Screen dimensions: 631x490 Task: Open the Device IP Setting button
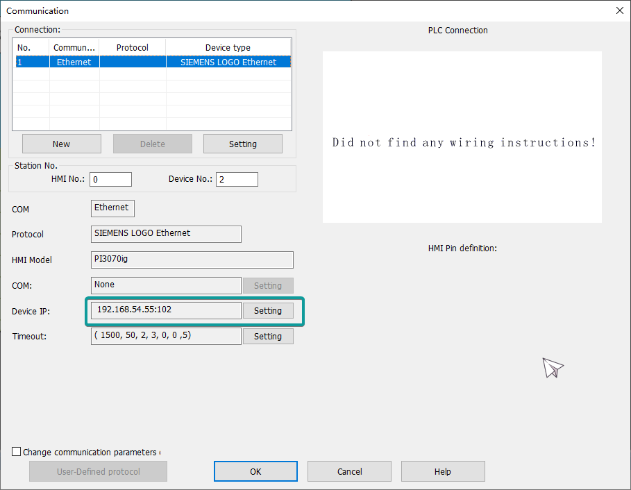point(267,310)
